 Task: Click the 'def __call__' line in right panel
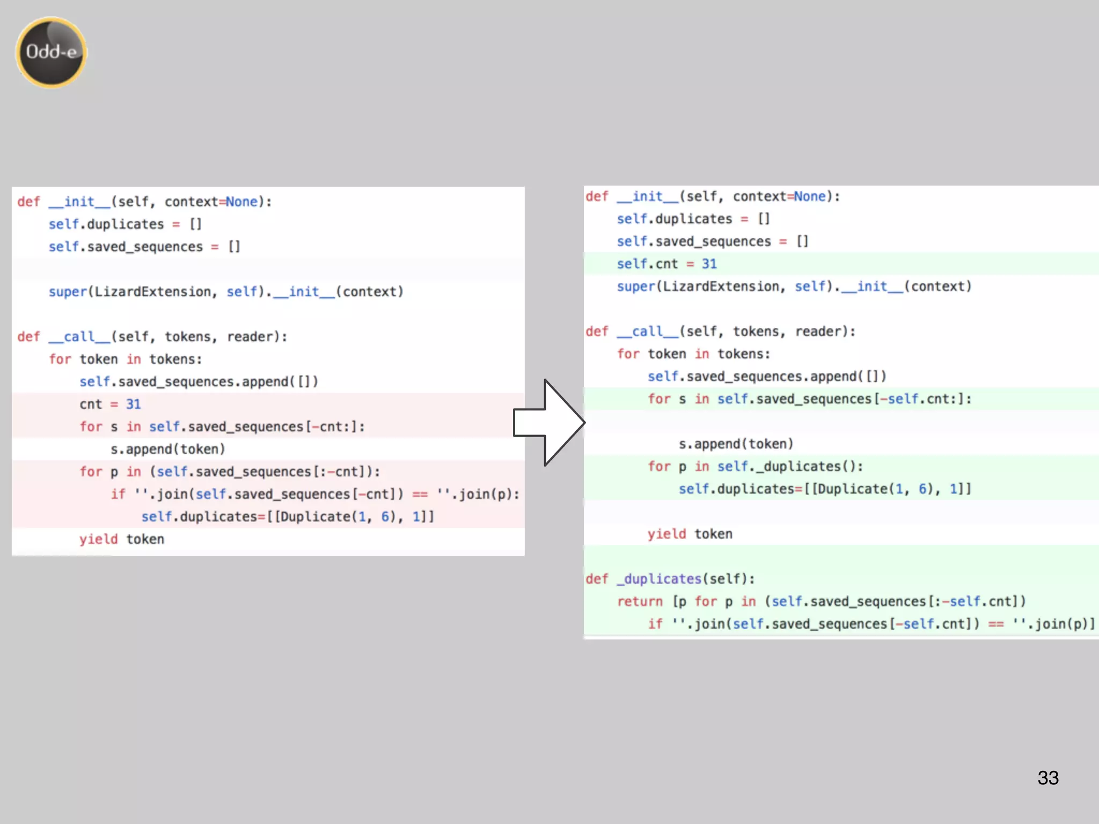tap(720, 332)
